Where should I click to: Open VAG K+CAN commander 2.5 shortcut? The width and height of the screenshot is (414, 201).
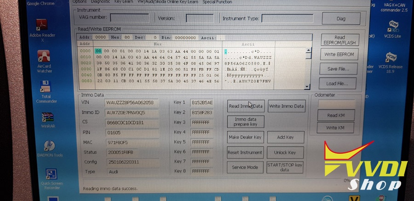coord(394,7)
